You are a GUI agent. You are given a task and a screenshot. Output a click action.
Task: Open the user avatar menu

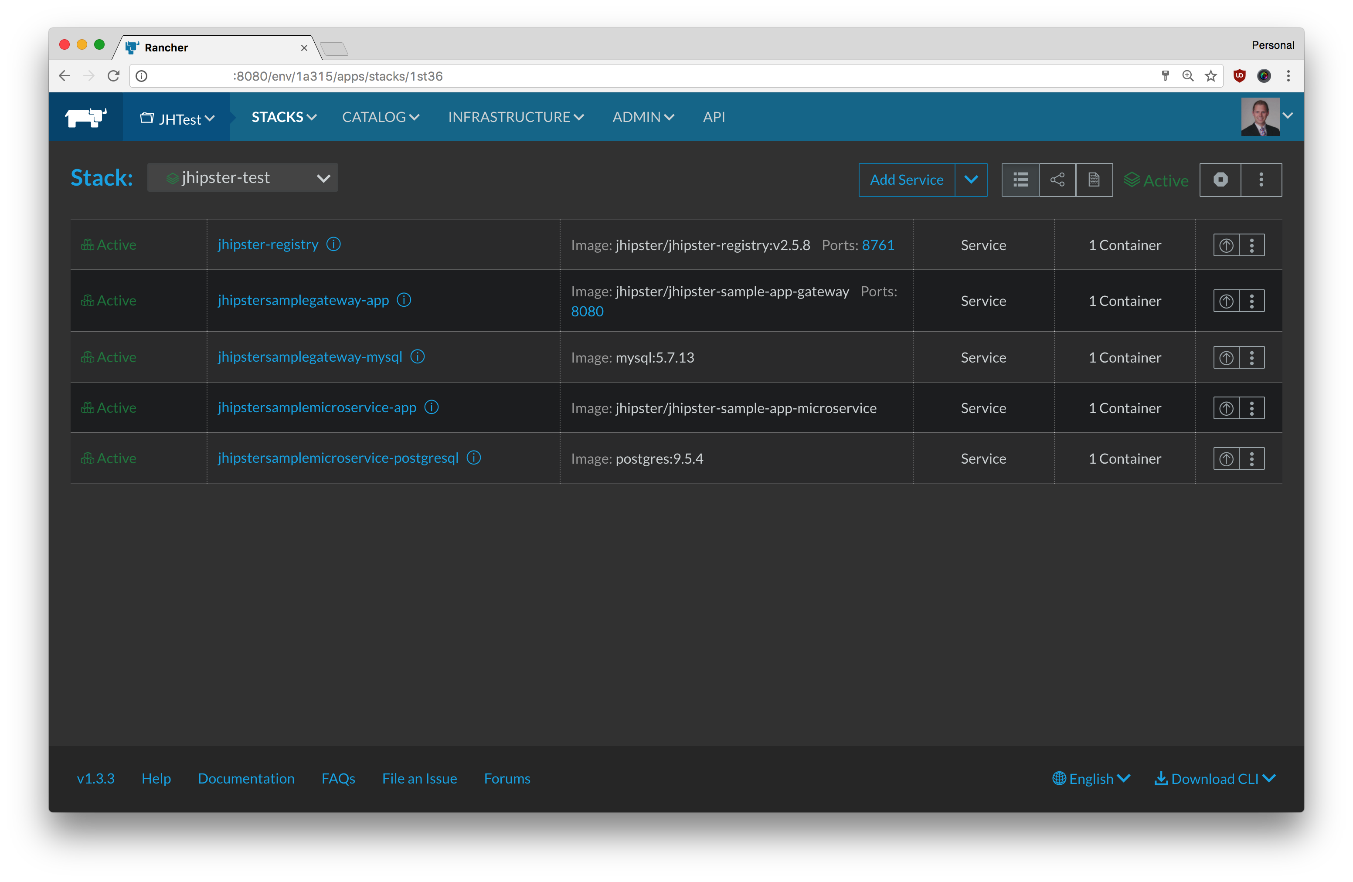[x=1267, y=117]
